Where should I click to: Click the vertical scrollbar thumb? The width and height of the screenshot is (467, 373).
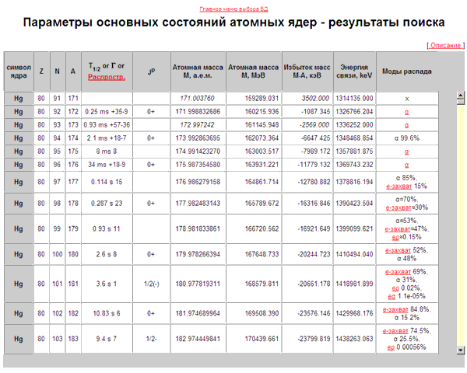click(x=461, y=102)
